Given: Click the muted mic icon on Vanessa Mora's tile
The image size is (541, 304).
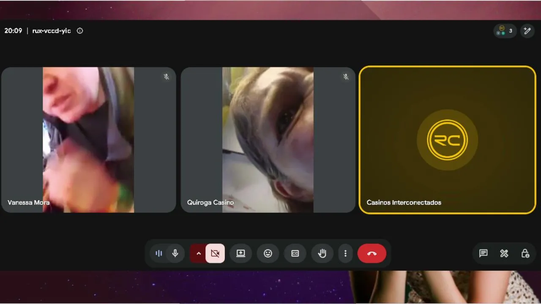Looking at the screenshot, I should pos(167,77).
